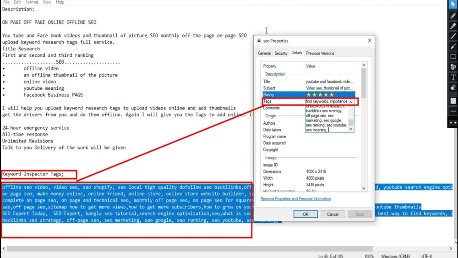Select the highlighter marker tool
The image size is (458, 258).
[x=453, y=26]
